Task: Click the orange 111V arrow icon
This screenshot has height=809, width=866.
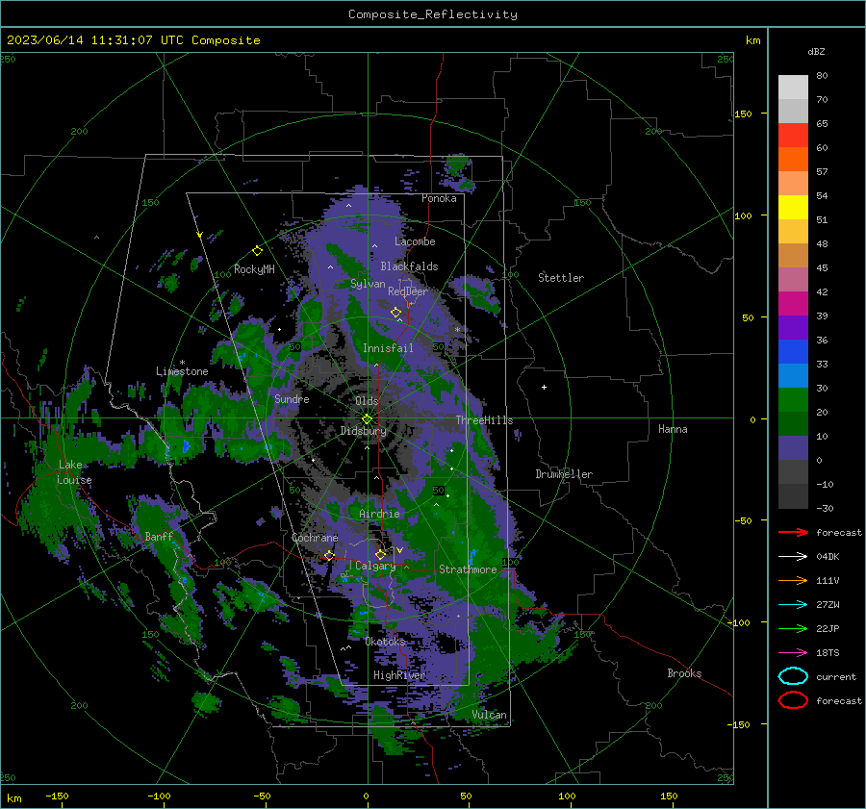Action: coord(793,580)
